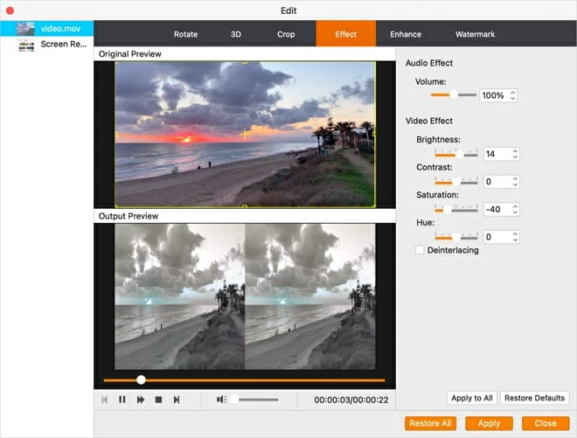This screenshot has height=438, width=577.
Task: Enable the Deinterlacing checkbox
Action: [x=421, y=250]
